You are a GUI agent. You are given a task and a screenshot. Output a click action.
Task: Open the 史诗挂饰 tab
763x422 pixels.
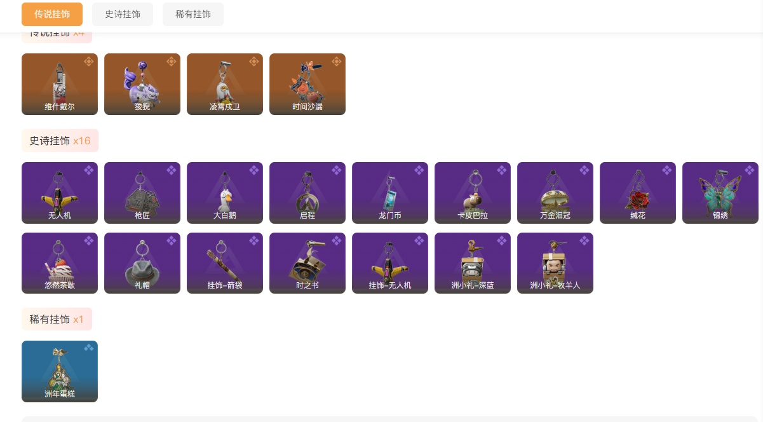tap(123, 14)
